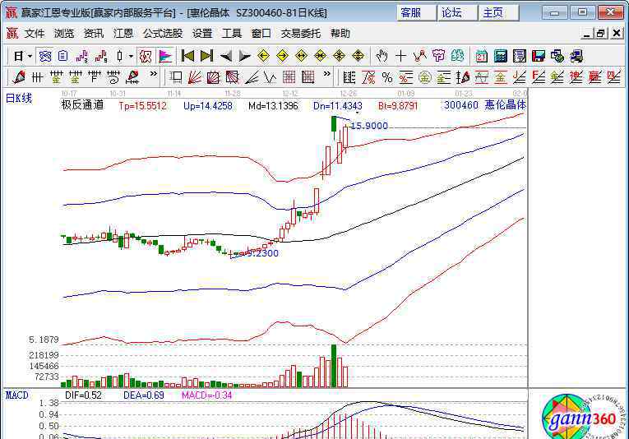Click the pink flag icon in toolbar
Image resolution: width=629 pixels, height=439 pixels.
(165, 56)
